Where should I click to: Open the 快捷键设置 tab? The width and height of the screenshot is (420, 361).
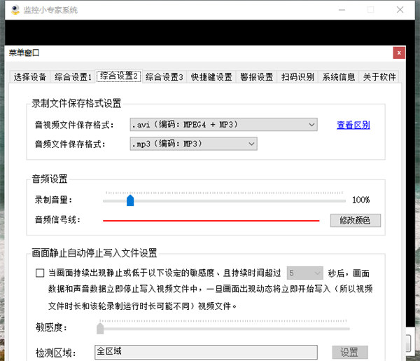pyautogui.click(x=211, y=77)
